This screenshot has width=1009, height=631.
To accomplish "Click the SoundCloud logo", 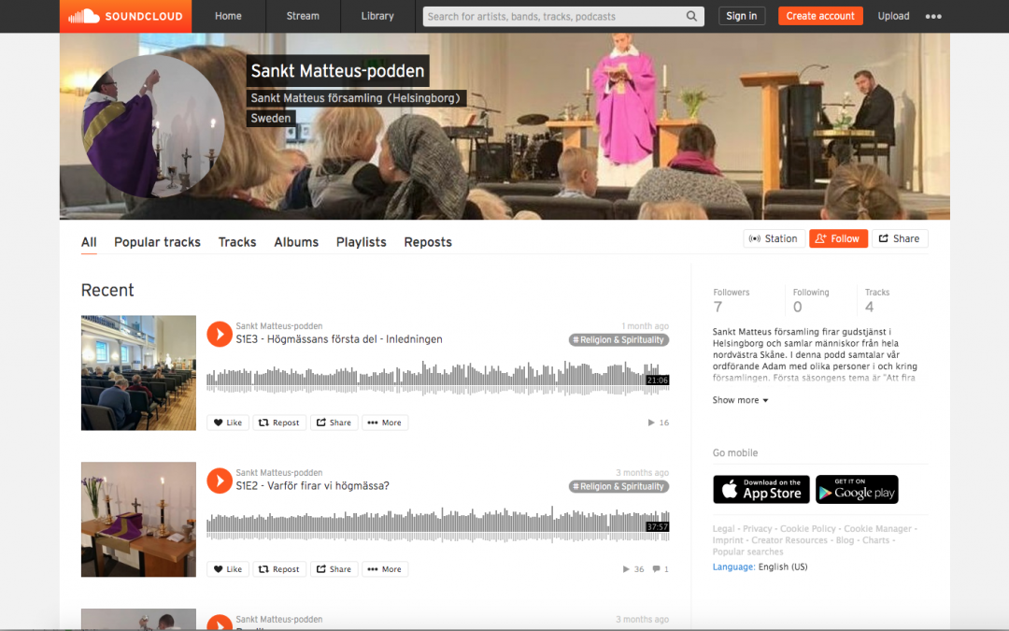I will [x=125, y=16].
